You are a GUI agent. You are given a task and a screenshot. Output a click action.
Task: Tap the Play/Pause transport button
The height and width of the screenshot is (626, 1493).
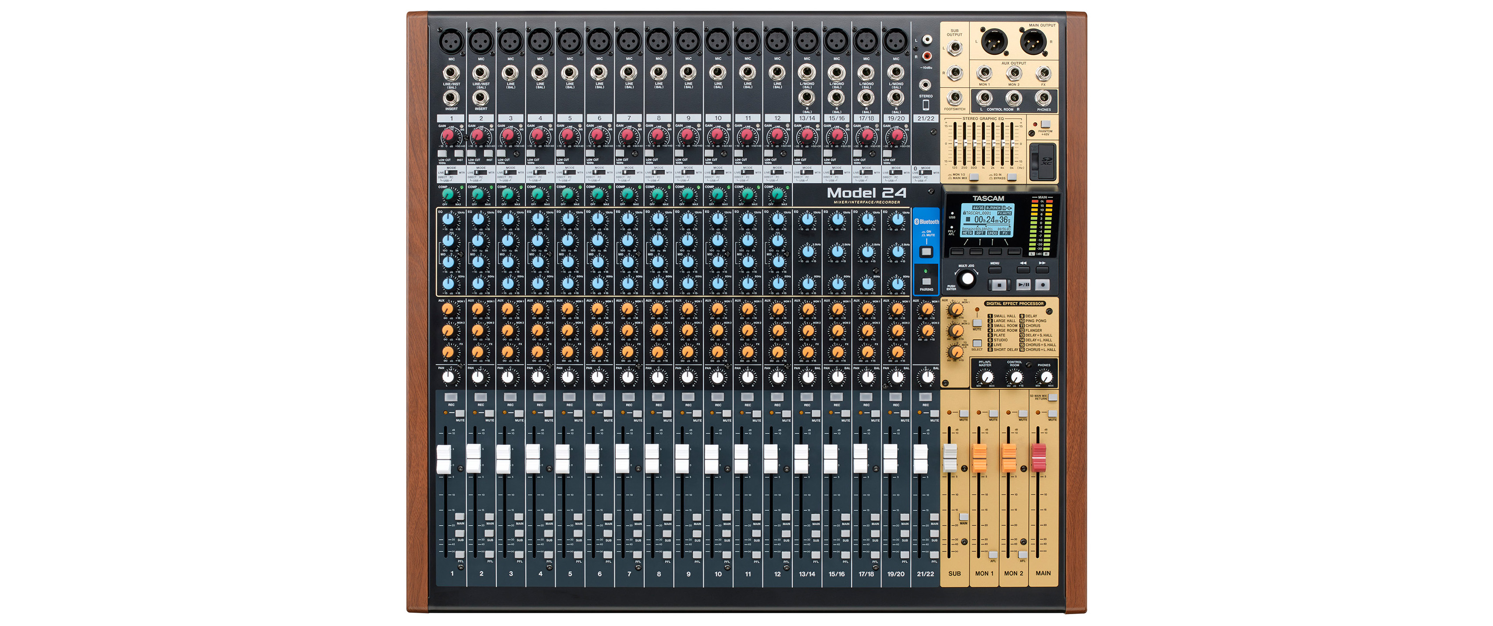click(x=1023, y=285)
